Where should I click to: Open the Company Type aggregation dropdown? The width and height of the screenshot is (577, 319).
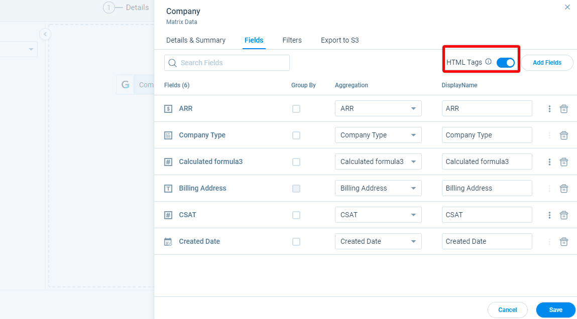coord(415,135)
